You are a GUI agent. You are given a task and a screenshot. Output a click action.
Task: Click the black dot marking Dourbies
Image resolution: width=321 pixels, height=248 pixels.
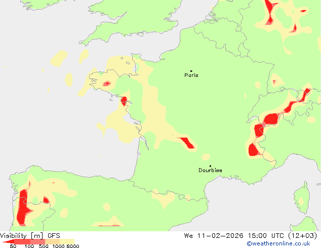(210, 166)
